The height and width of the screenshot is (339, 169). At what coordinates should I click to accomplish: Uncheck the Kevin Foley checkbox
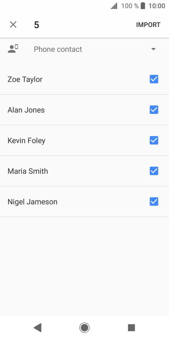coord(154,141)
